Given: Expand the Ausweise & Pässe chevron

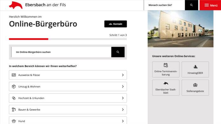Looking at the screenshot, I should coord(123,75).
